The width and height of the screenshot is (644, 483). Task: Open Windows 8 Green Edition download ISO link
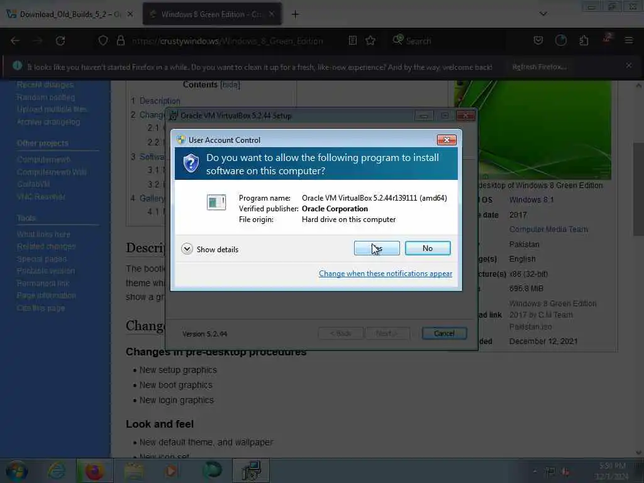pyautogui.click(x=552, y=315)
